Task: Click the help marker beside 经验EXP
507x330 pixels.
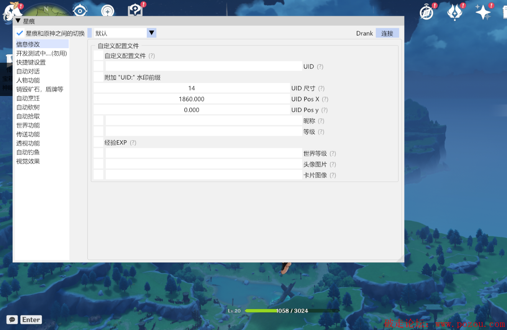Action: (x=133, y=143)
